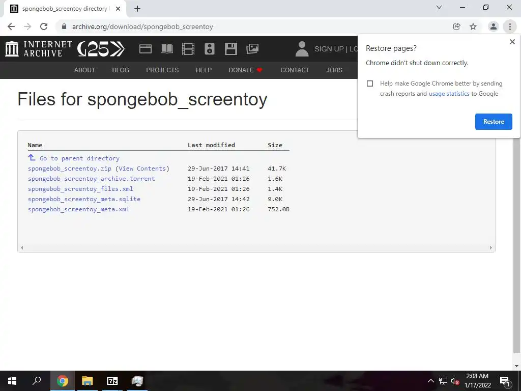
Task: Open the Web (Wayback) icon
Action: click(x=145, y=49)
